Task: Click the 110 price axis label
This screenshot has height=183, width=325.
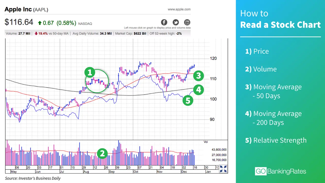Action: pos(213,79)
